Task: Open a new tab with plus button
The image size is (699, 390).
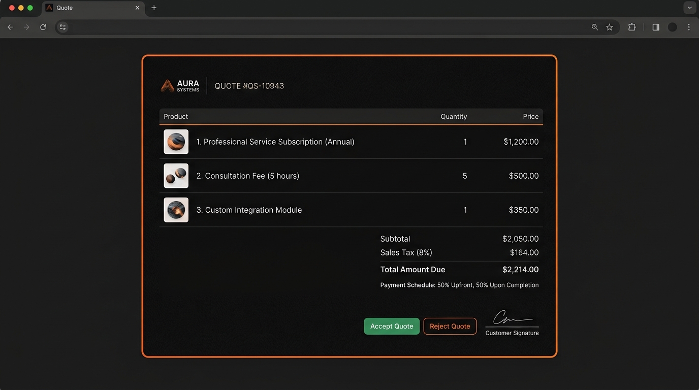Action: (154, 8)
